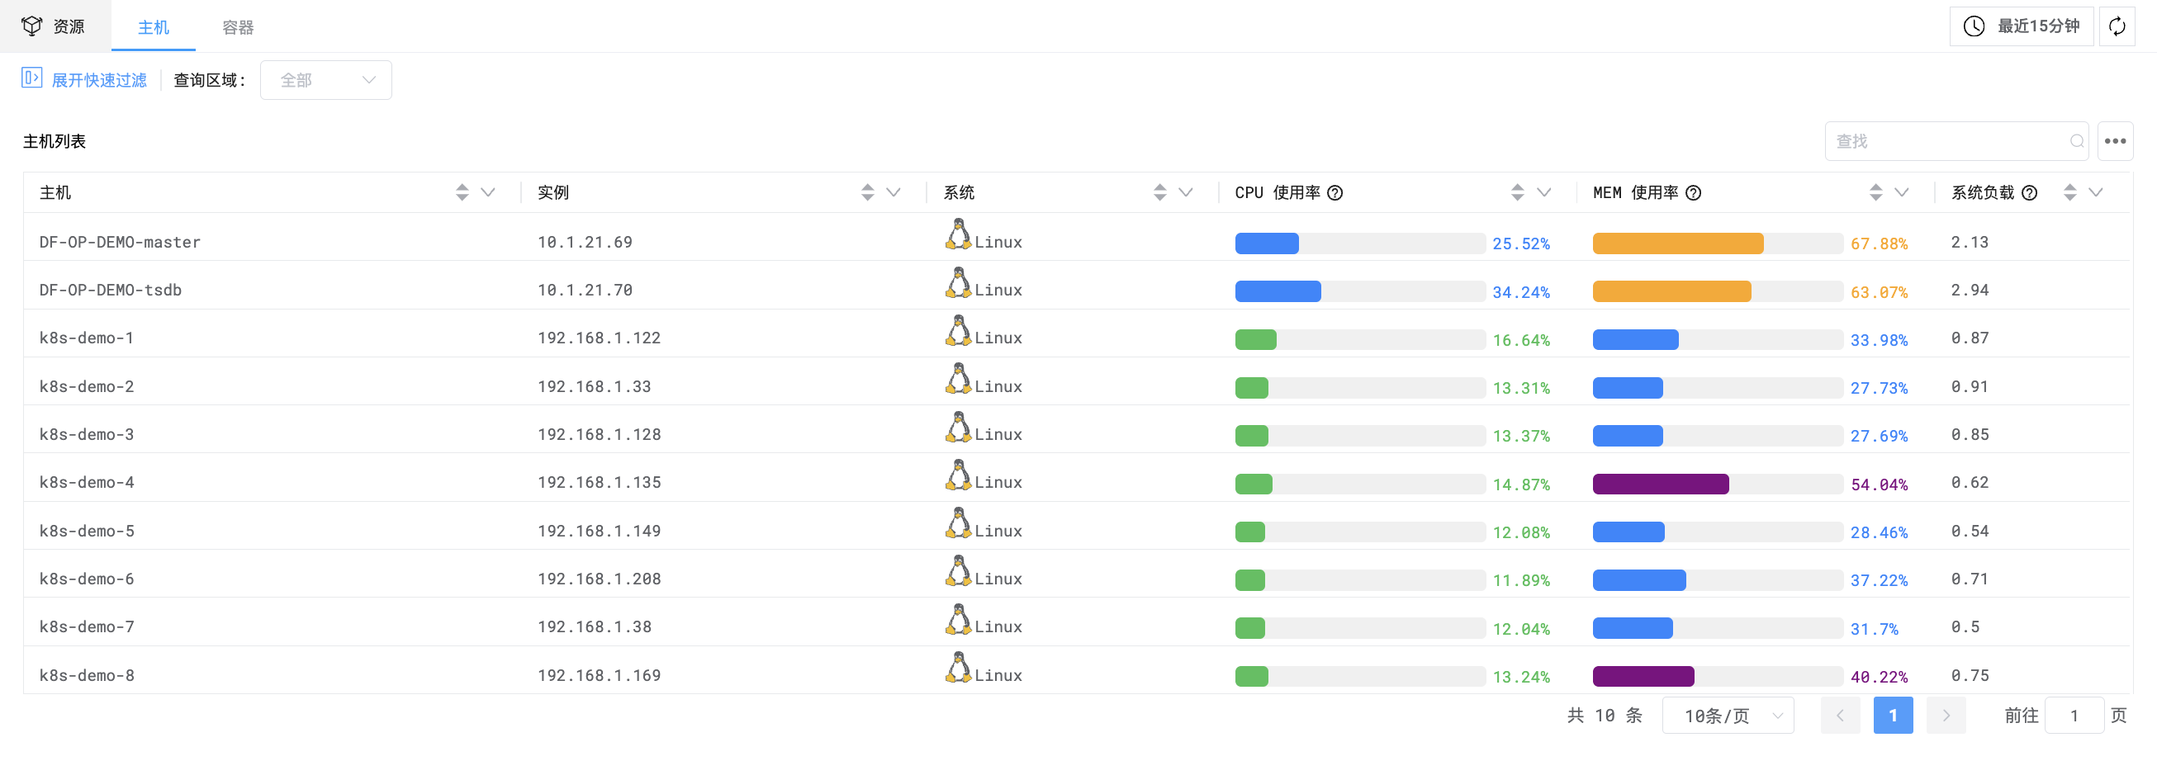
Task: Click the CPU usage bar of DF-OP-DEMO-tsdb
Action: coord(1277,291)
